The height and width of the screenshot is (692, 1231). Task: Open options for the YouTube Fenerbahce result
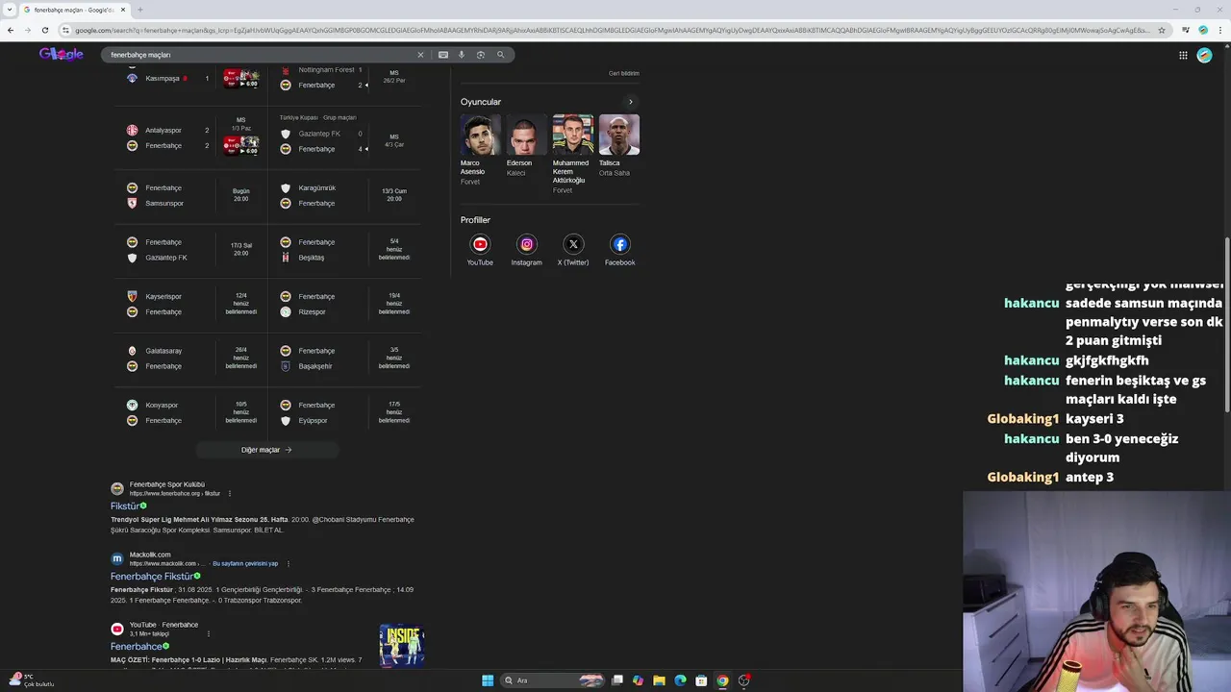coord(208,634)
